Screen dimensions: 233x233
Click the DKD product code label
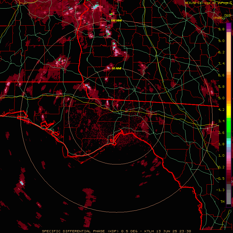pyautogui.click(x=228, y=15)
